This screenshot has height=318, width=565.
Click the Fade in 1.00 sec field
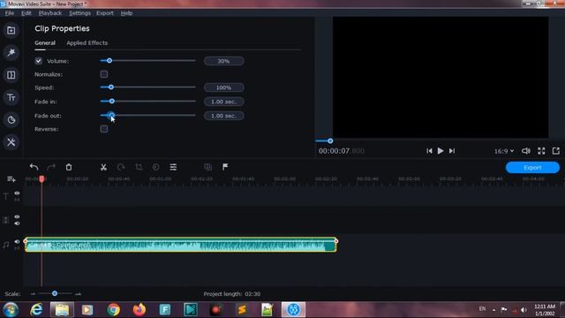point(223,102)
